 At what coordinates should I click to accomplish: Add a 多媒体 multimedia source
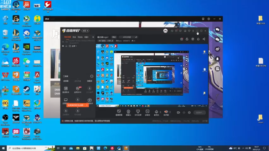pyautogui.click(x=147, y=113)
